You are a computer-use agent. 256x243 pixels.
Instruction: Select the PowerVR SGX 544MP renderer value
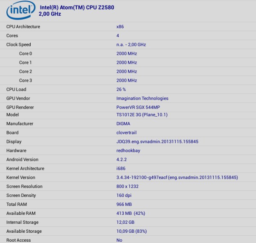pos(139,107)
